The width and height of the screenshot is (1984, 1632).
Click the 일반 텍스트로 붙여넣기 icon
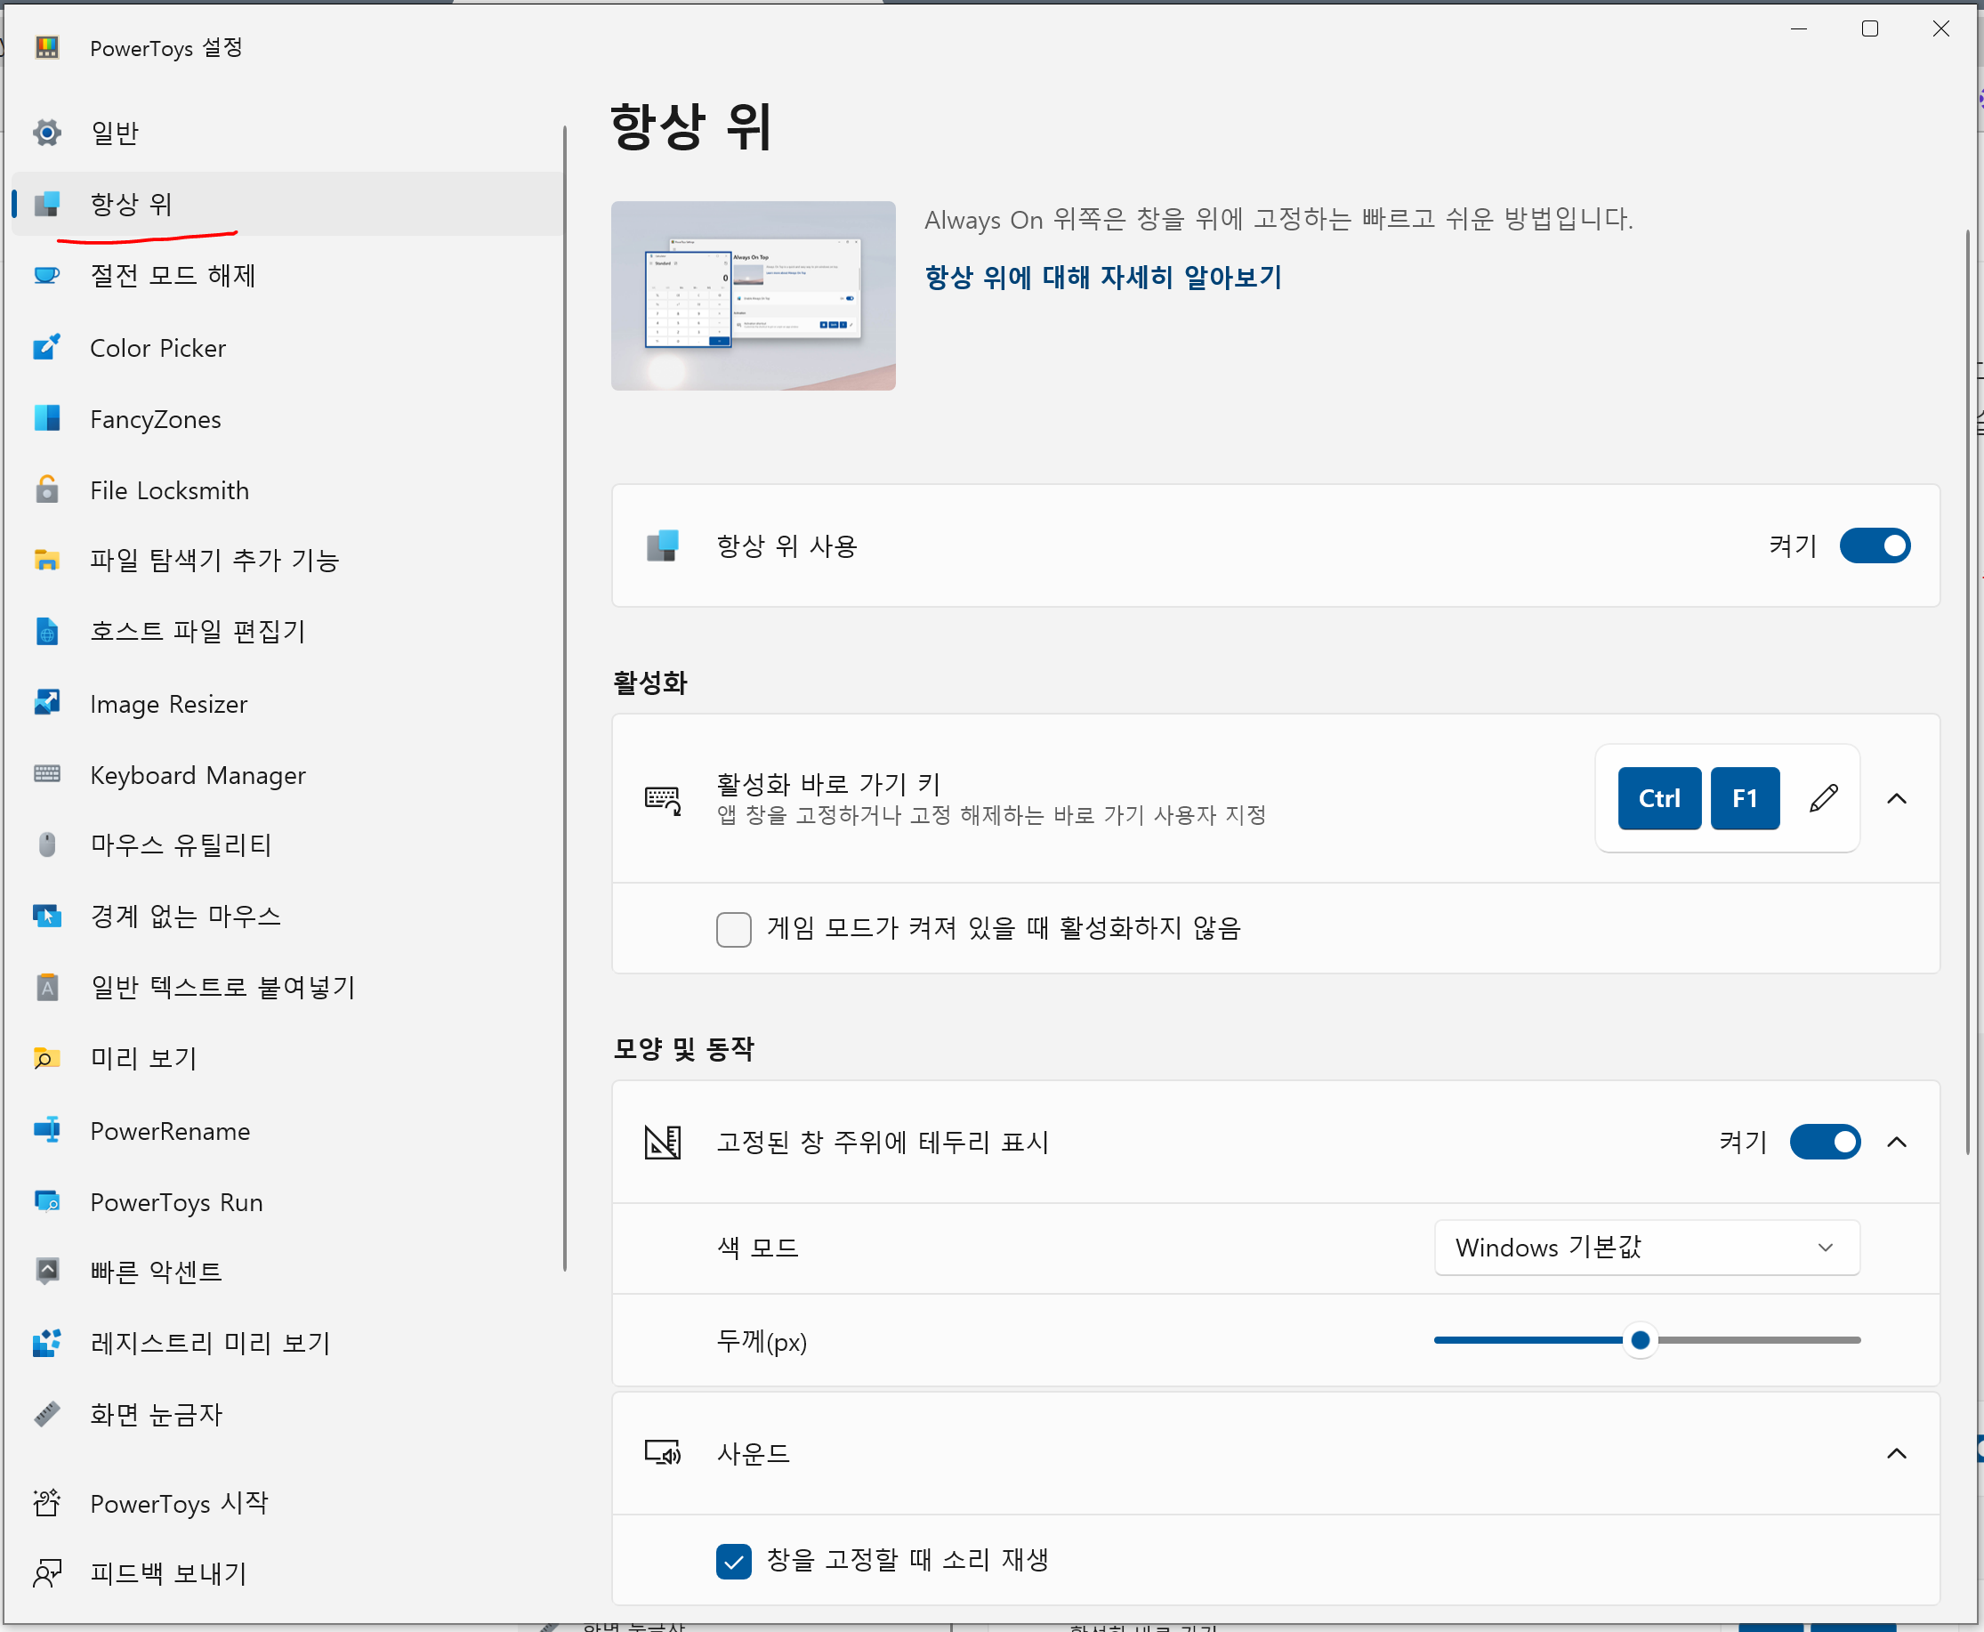pos(47,987)
